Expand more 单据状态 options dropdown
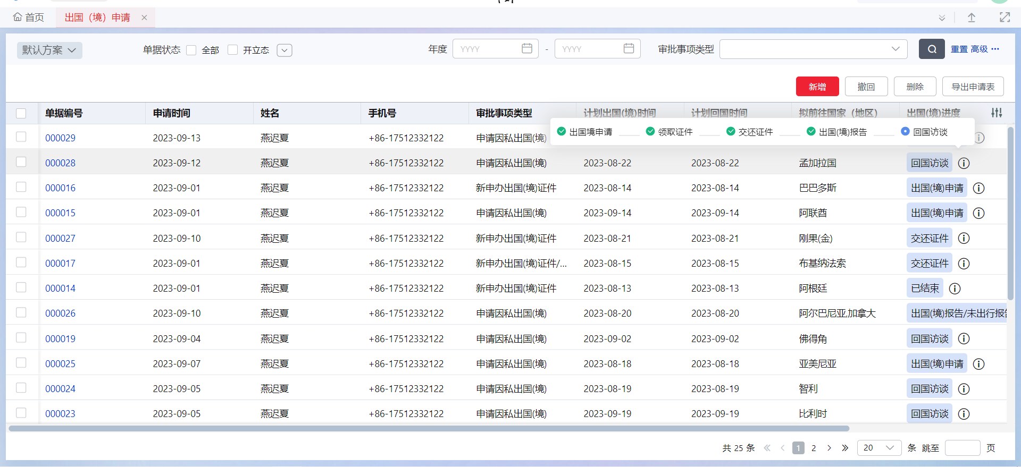 tap(284, 50)
